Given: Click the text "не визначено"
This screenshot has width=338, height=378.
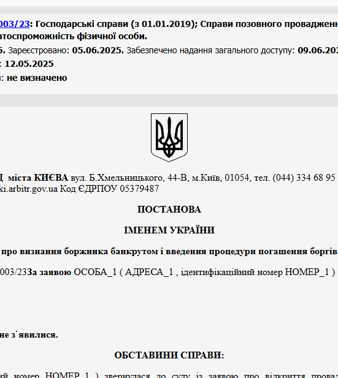Looking at the screenshot, I should coord(37,78).
